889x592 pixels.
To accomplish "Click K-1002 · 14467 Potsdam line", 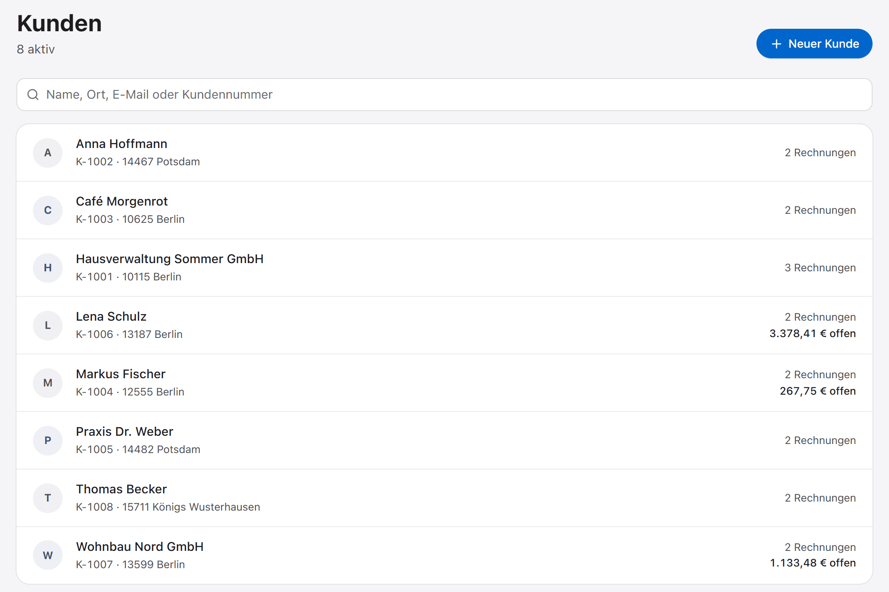I will click(138, 162).
